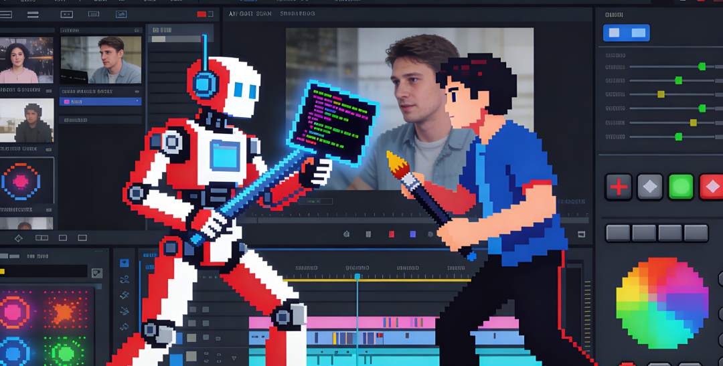Click the tag icon beside the dark input bar
This screenshot has height=366, width=723.
(x=97, y=273)
